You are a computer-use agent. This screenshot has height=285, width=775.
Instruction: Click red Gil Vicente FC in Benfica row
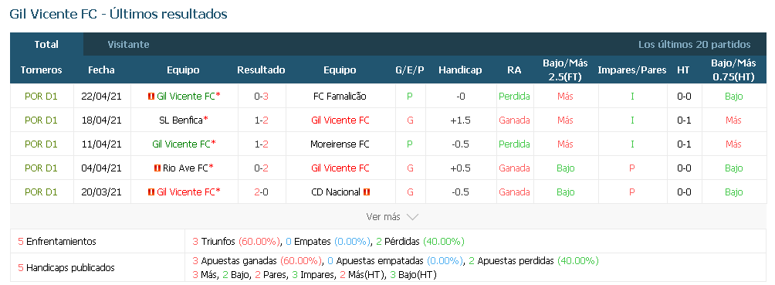pos(340,120)
